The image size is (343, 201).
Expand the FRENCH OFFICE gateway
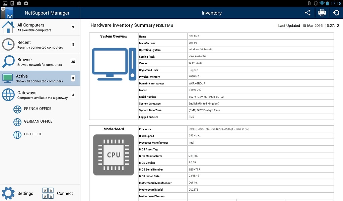pos(37,109)
